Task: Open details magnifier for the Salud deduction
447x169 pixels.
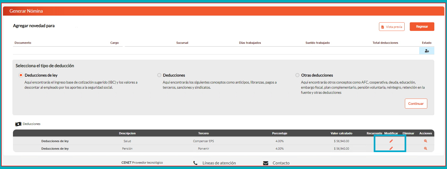Action: click(x=425, y=141)
